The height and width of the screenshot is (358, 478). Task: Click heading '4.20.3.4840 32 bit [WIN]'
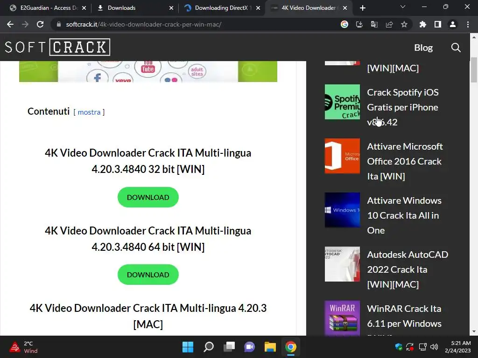148,169
